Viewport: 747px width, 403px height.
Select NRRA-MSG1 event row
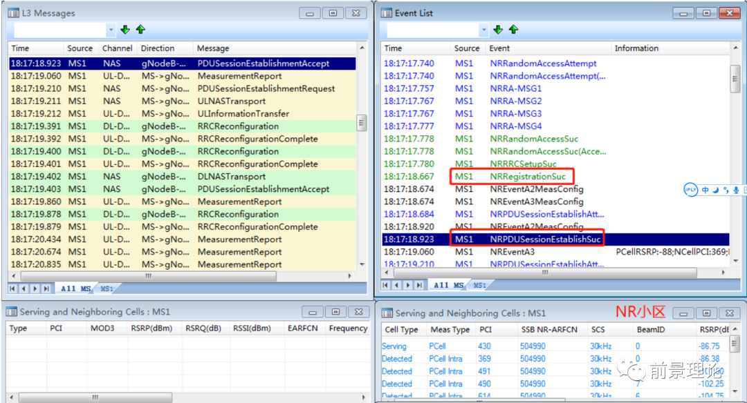[555, 88]
